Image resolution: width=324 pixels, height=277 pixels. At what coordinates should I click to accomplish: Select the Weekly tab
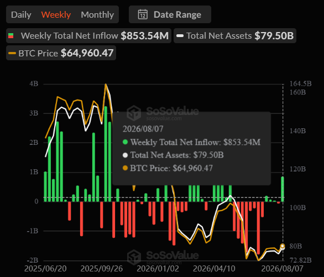point(56,15)
